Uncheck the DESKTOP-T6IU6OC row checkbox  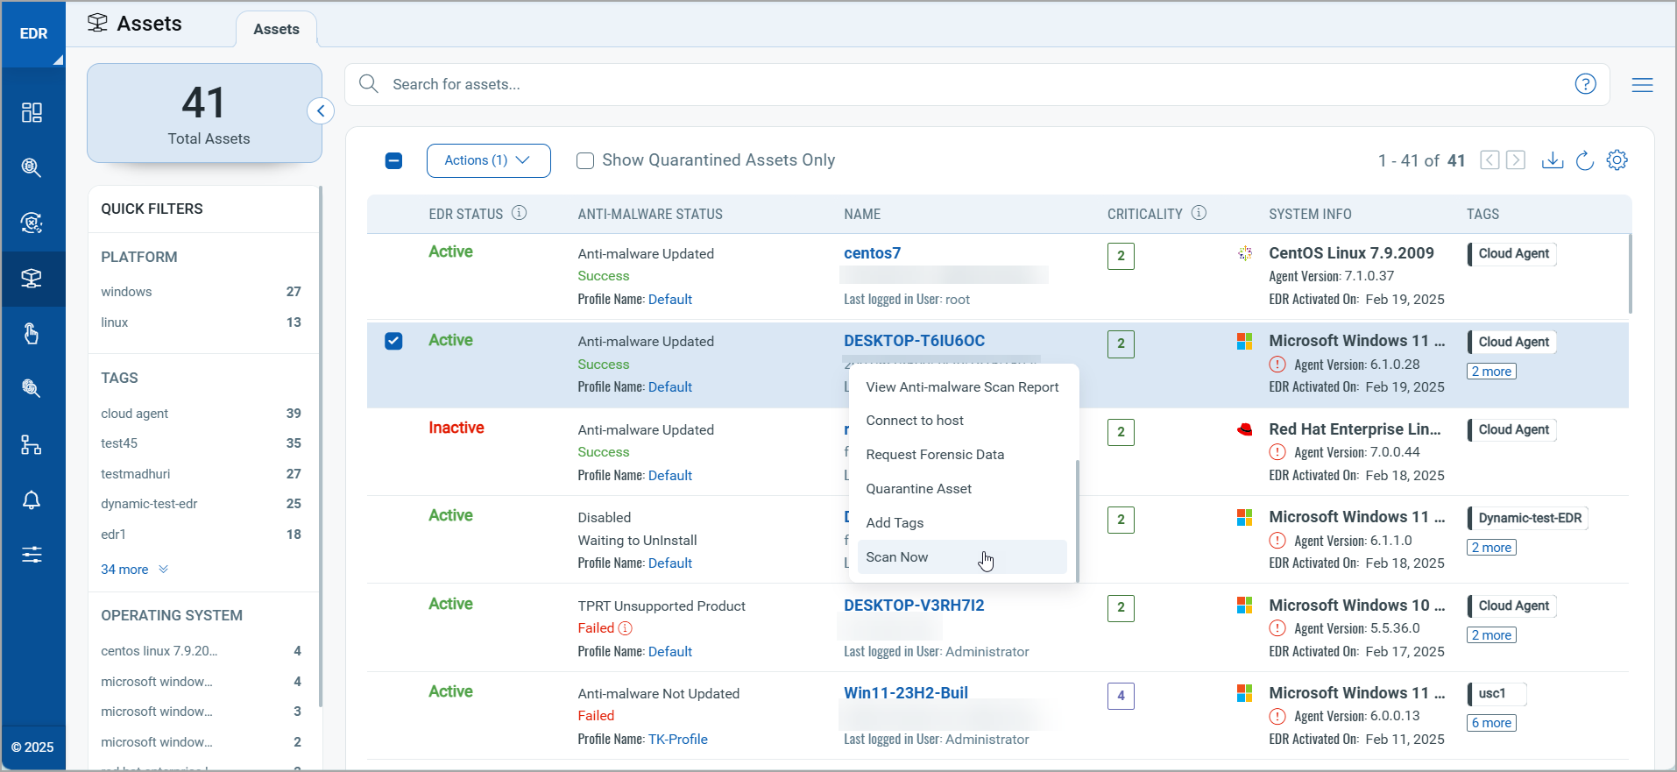pos(394,341)
